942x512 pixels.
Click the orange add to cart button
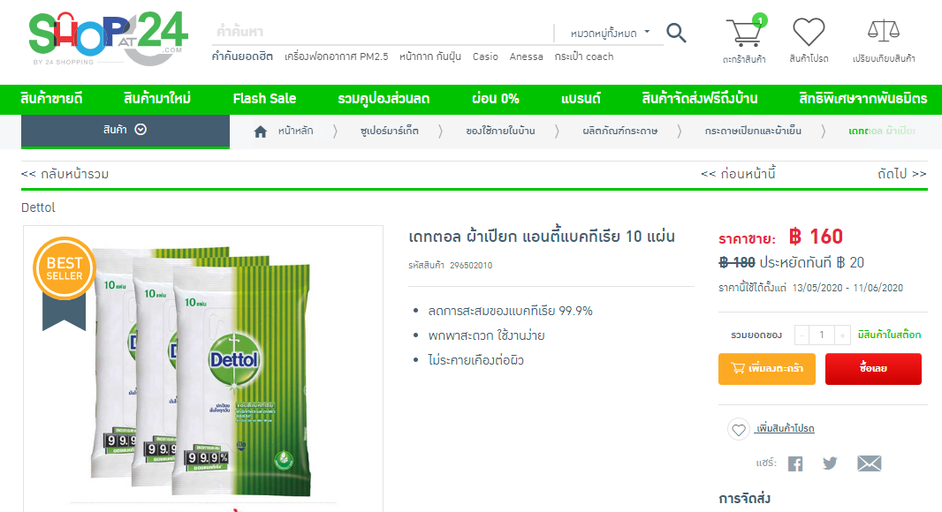[766, 368]
